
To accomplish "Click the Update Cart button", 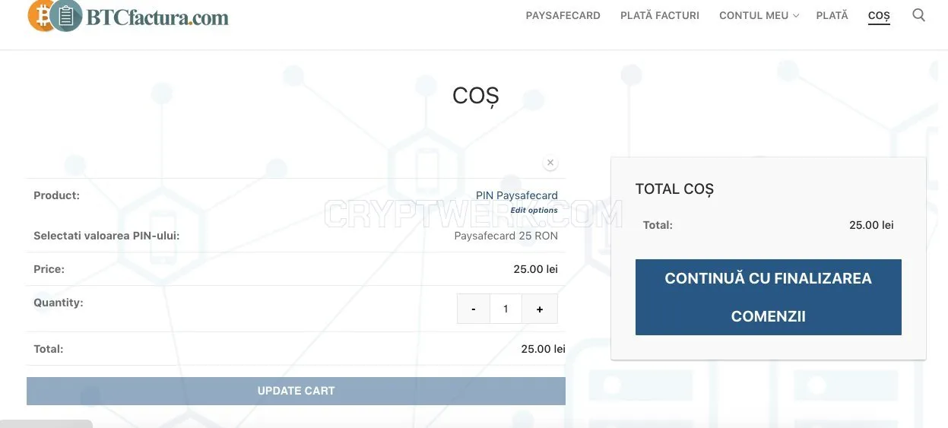I will point(296,391).
